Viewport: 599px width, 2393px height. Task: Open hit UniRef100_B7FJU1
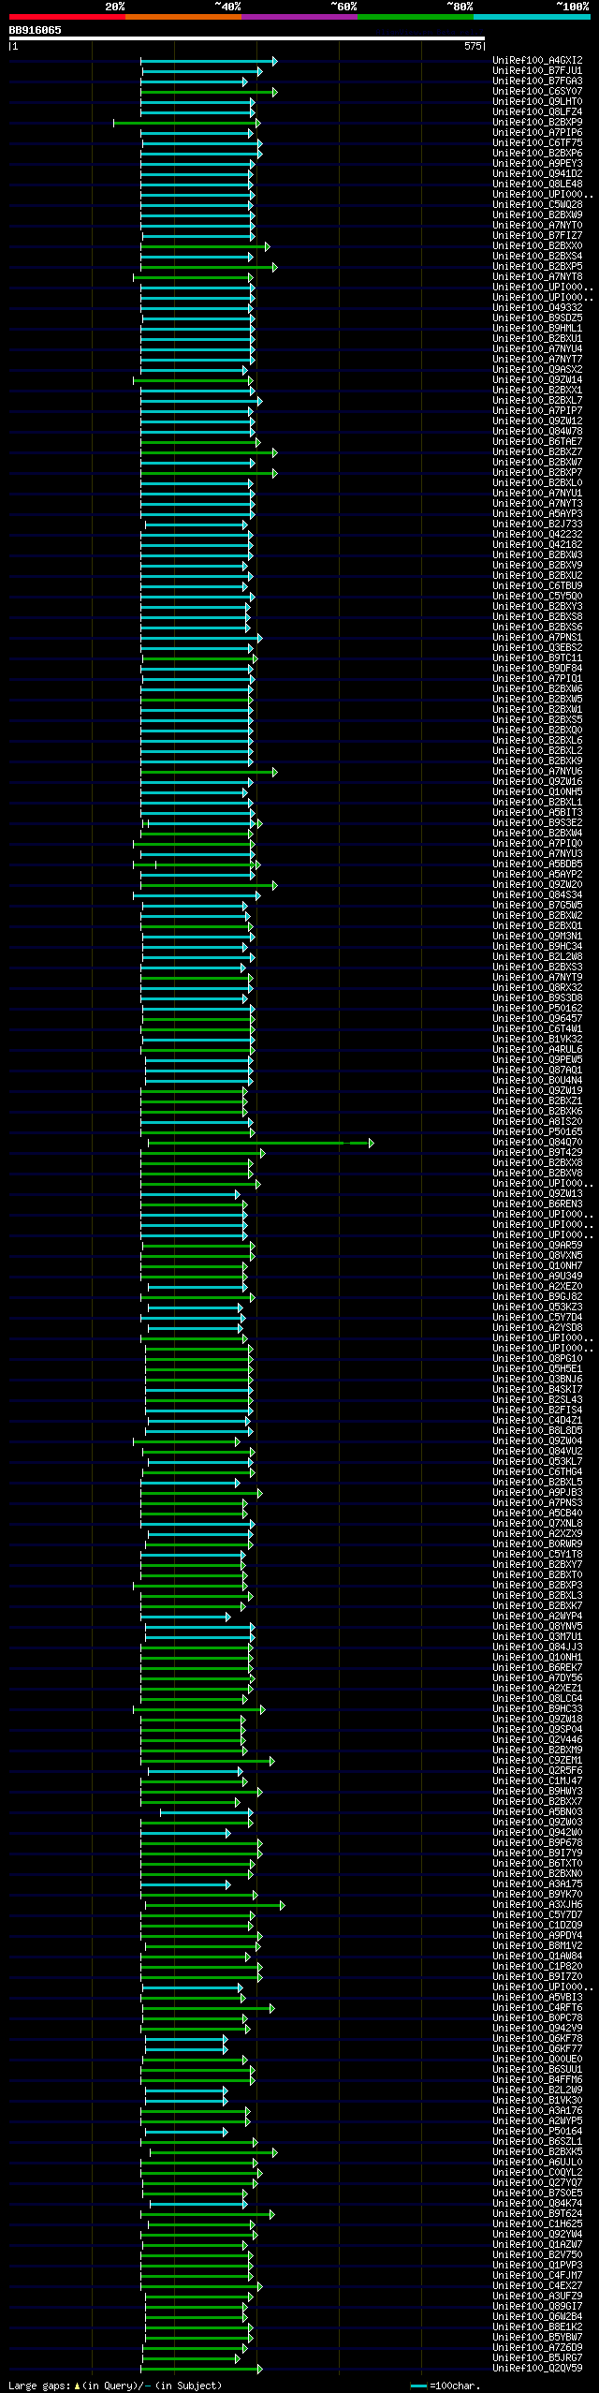[537, 71]
